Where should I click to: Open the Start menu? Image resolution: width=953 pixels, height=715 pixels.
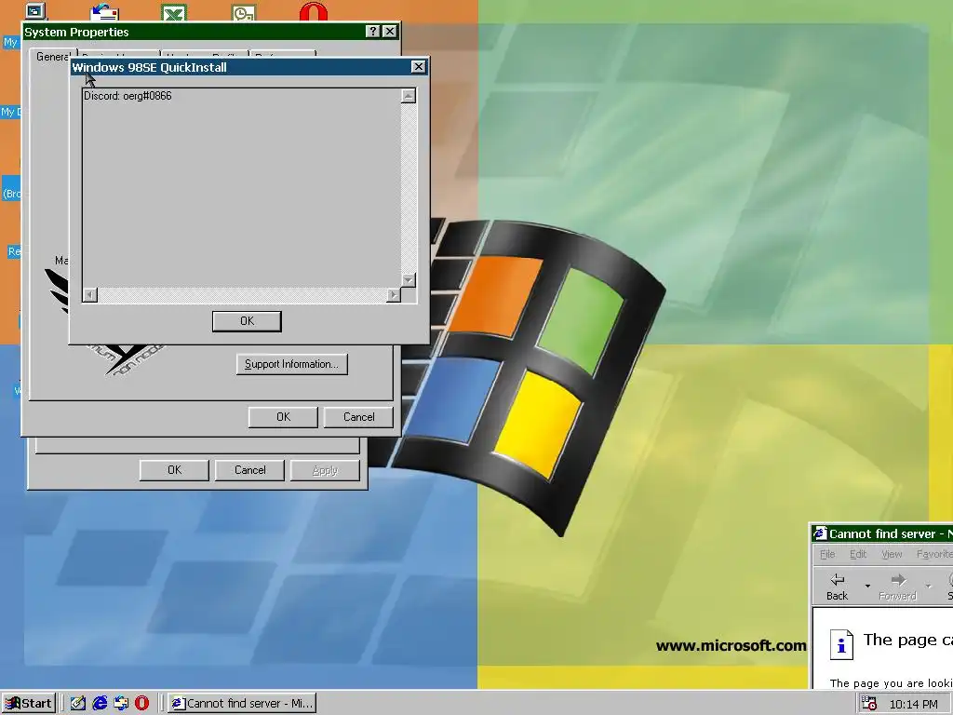(29, 704)
